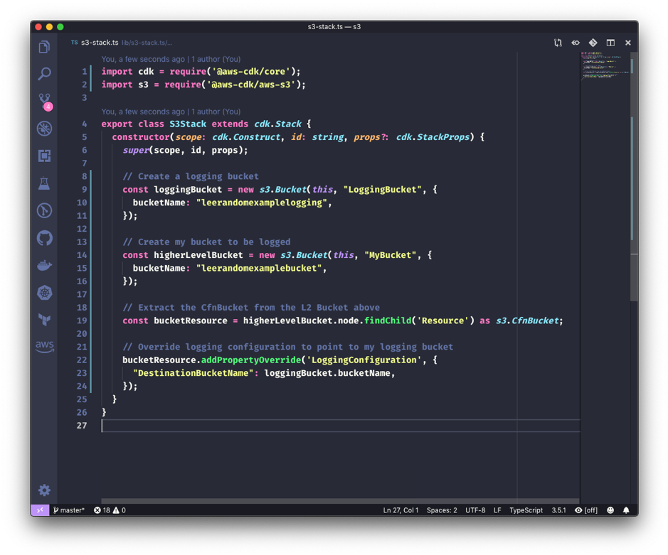Split the editor to the right
The height and width of the screenshot is (555, 668).
pos(610,43)
